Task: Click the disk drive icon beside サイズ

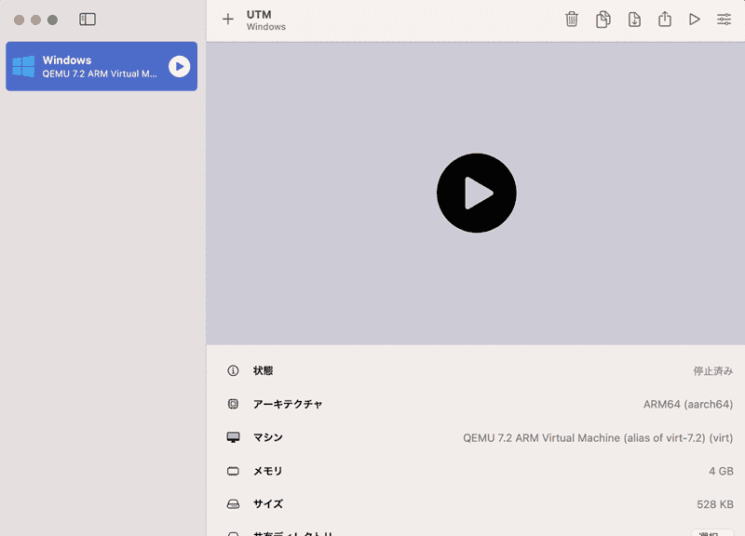Action: click(x=233, y=504)
